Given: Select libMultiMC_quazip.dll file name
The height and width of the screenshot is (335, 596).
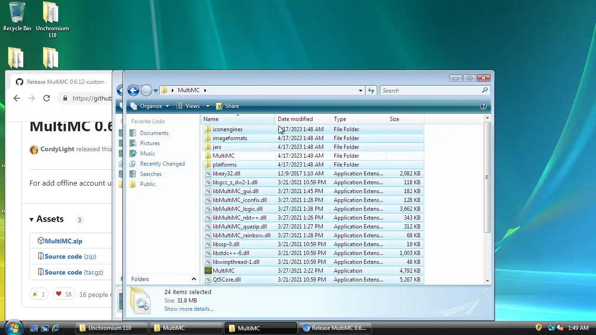Looking at the screenshot, I should 240,227.
